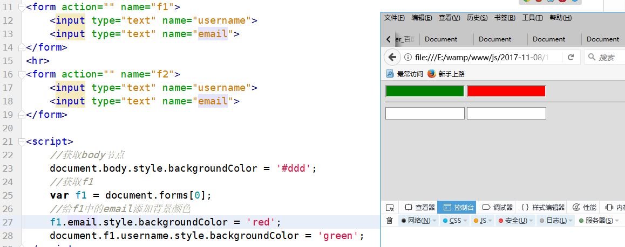This screenshot has width=625, height=247.
Task: Activate the element picker in devtools
Action: (x=390, y=207)
